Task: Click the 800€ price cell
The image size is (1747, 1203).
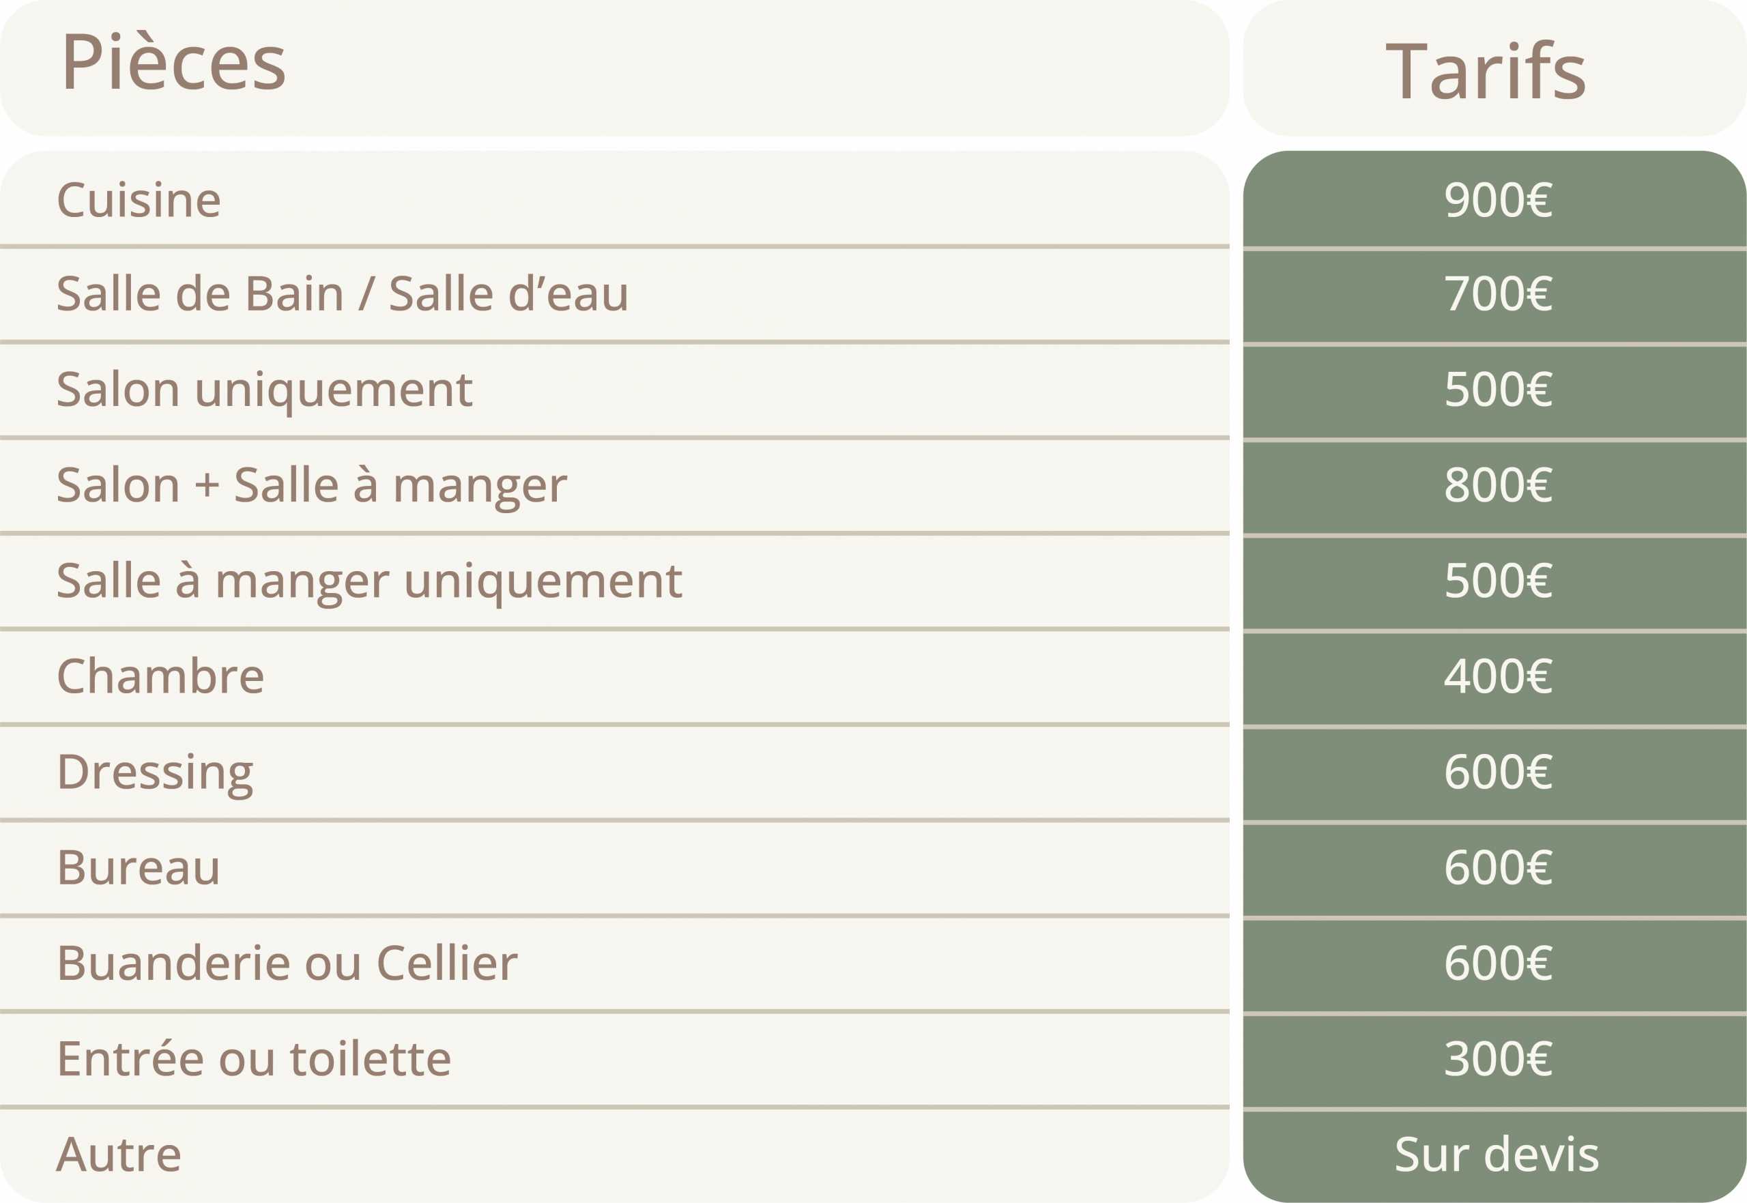Action: click(x=1497, y=484)
